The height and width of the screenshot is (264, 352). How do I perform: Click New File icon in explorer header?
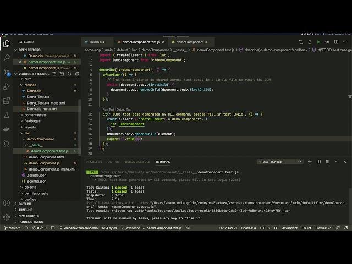[x=54, y=74]
